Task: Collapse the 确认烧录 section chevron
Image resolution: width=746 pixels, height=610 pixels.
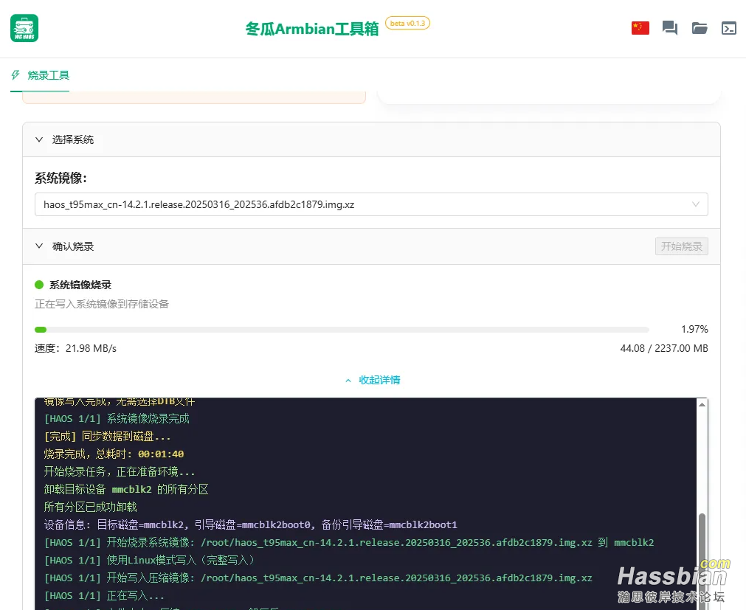Action: point(39,246)
